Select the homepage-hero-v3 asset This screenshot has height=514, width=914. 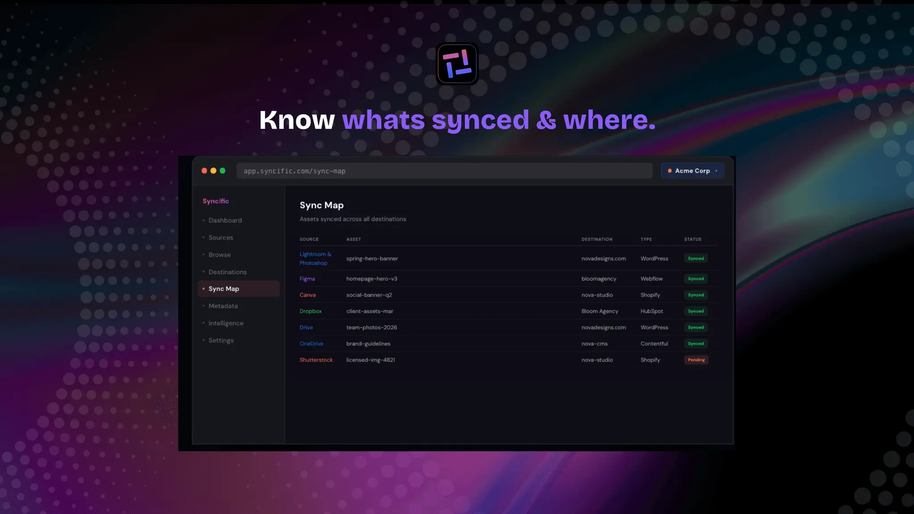[372, 279]
